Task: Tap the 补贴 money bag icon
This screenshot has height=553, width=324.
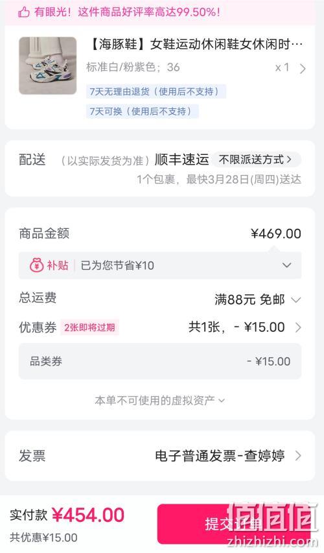Action: pos(36,265)
